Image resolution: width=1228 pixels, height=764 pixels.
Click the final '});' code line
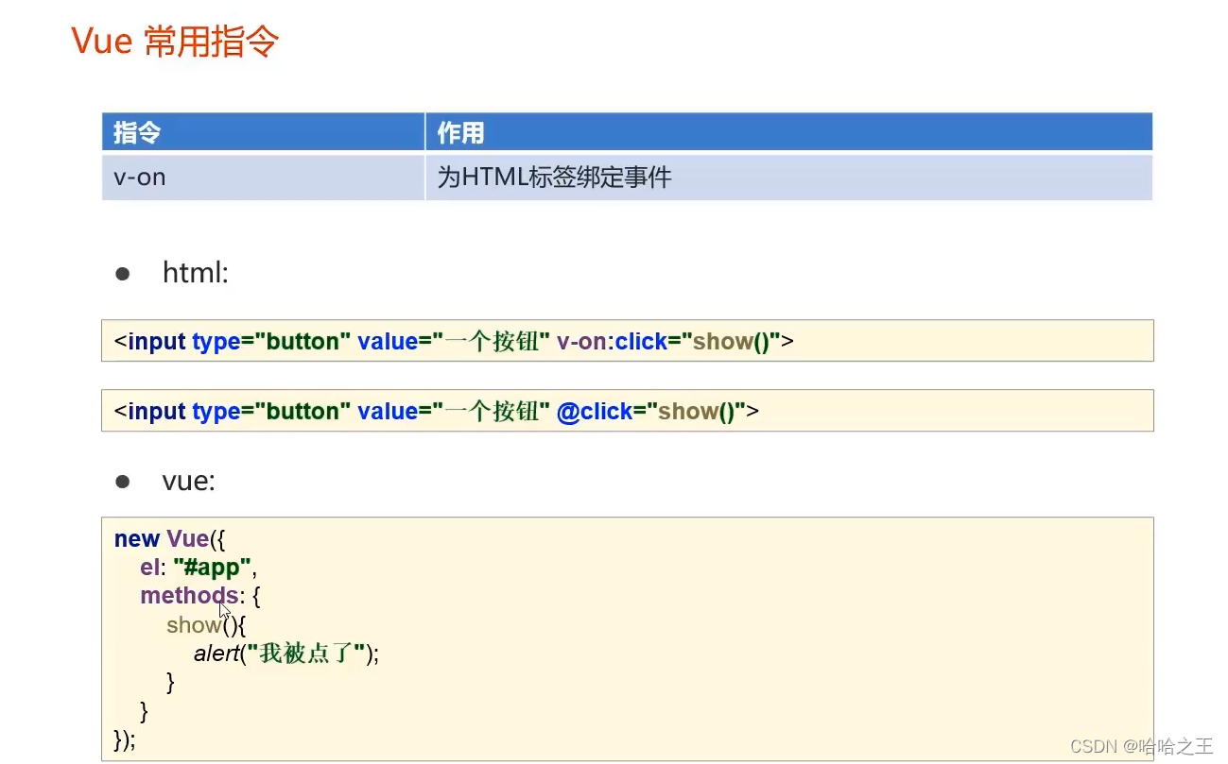125,739
